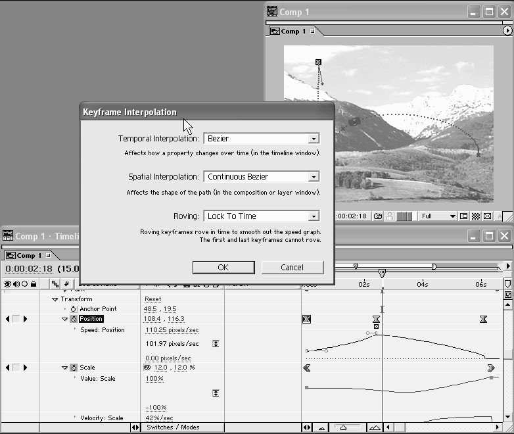This screenshot has height=434, width=514.
Task: Click the Position stopwatch icon
Action: 74,319
